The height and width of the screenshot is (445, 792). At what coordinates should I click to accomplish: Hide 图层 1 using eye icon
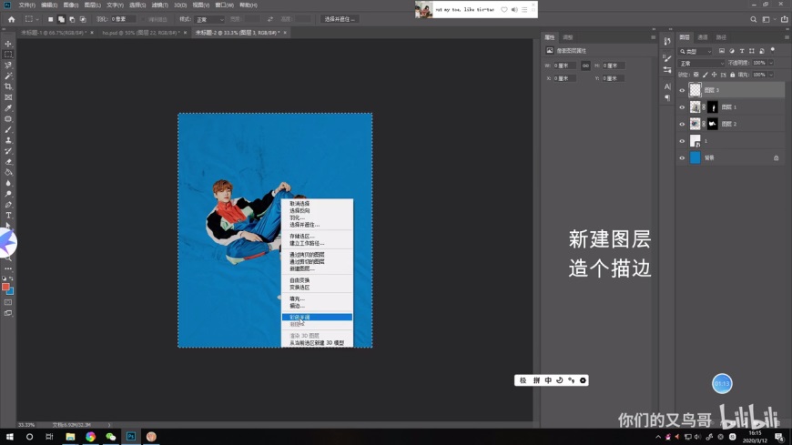pos(682,107)
